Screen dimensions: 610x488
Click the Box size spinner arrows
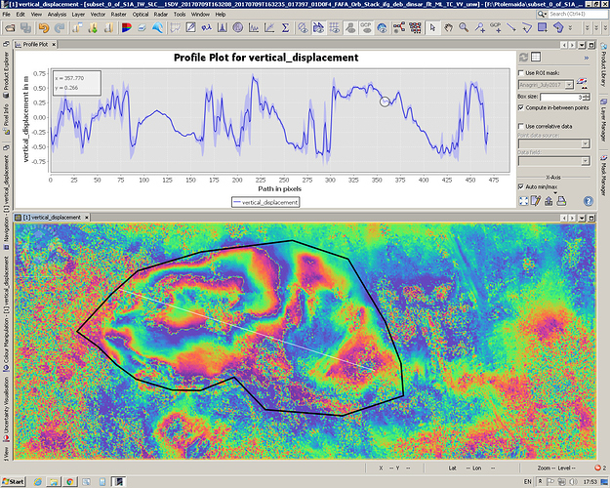point(588,97)
